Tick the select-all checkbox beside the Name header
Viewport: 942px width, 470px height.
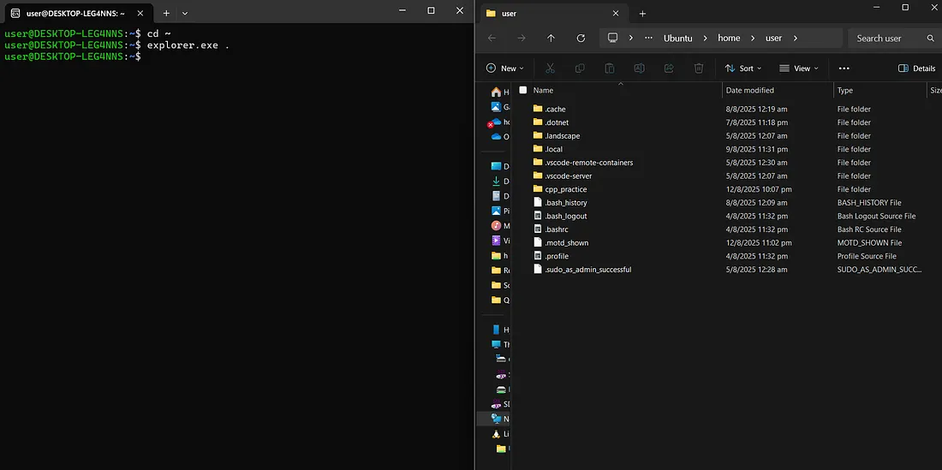522,90
